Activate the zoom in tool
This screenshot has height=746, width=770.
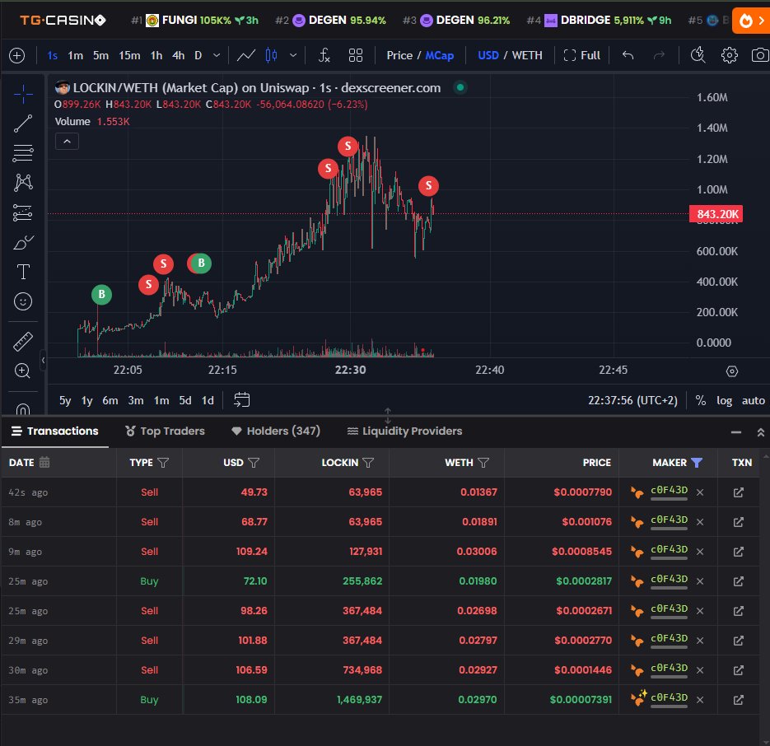pos(22,371)
